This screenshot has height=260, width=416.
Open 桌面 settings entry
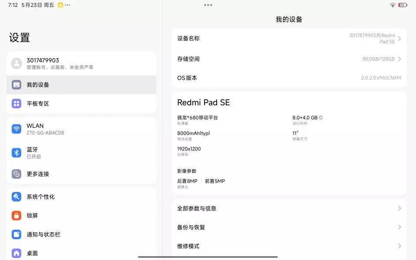[81, 253]
